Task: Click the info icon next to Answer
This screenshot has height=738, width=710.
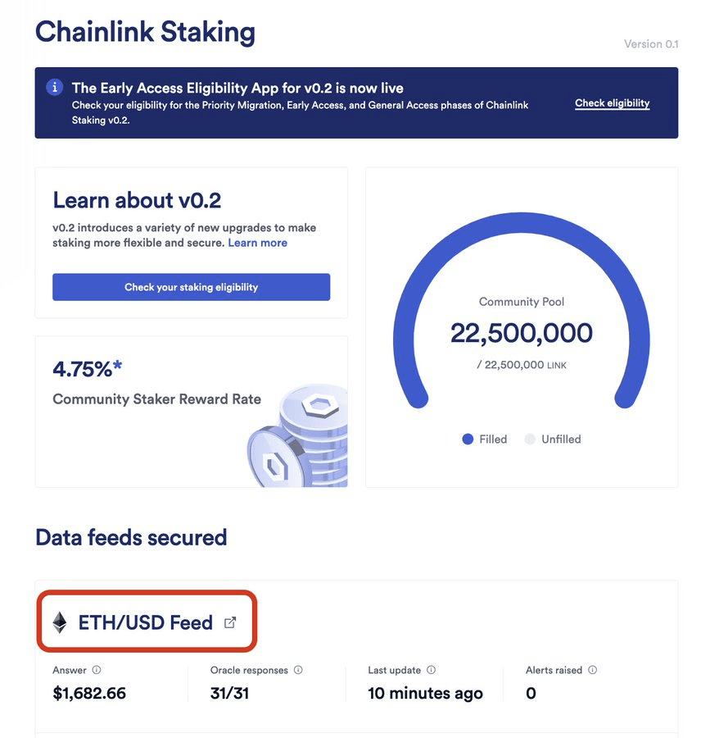Action: [97, 670]
